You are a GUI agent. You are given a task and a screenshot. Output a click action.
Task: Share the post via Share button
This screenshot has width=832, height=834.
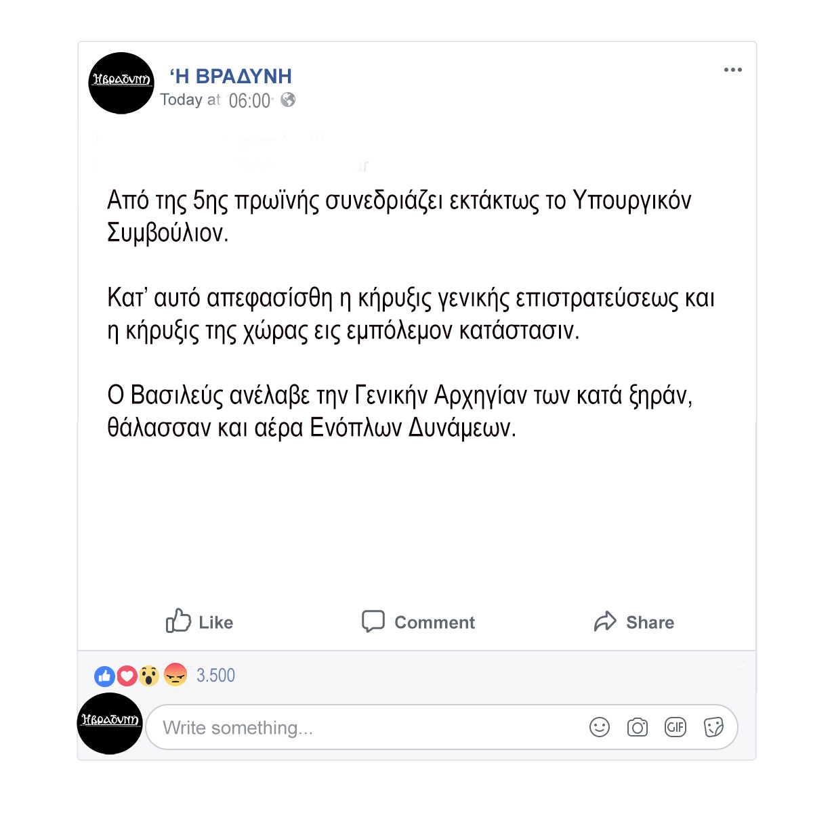[633, 621]
